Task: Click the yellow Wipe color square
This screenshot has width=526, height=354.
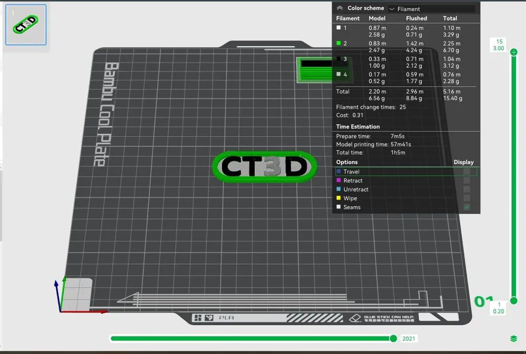Action: [x=340, y=198]
